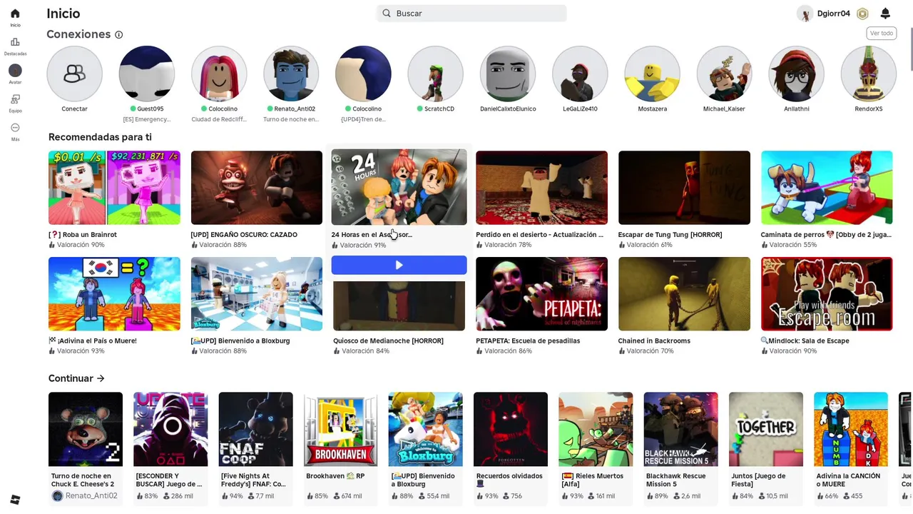Open Rieles Muertos [Alfa] thumbnail
913x514 pixels.
tap(596, 429)
